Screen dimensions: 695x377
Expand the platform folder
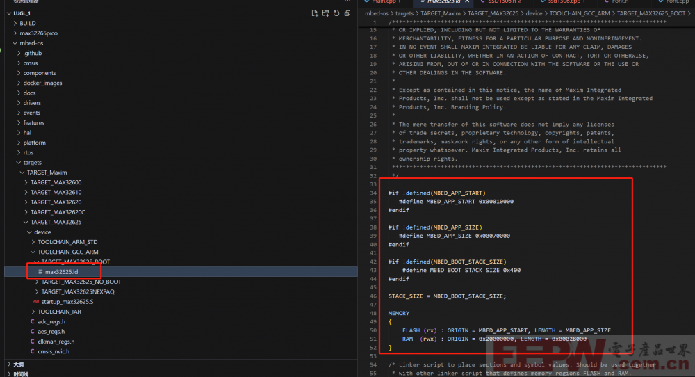[19, 143]
